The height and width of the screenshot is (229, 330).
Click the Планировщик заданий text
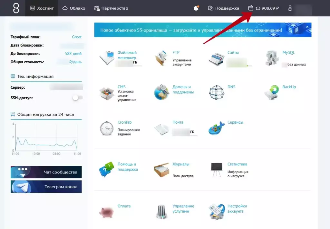129,132
